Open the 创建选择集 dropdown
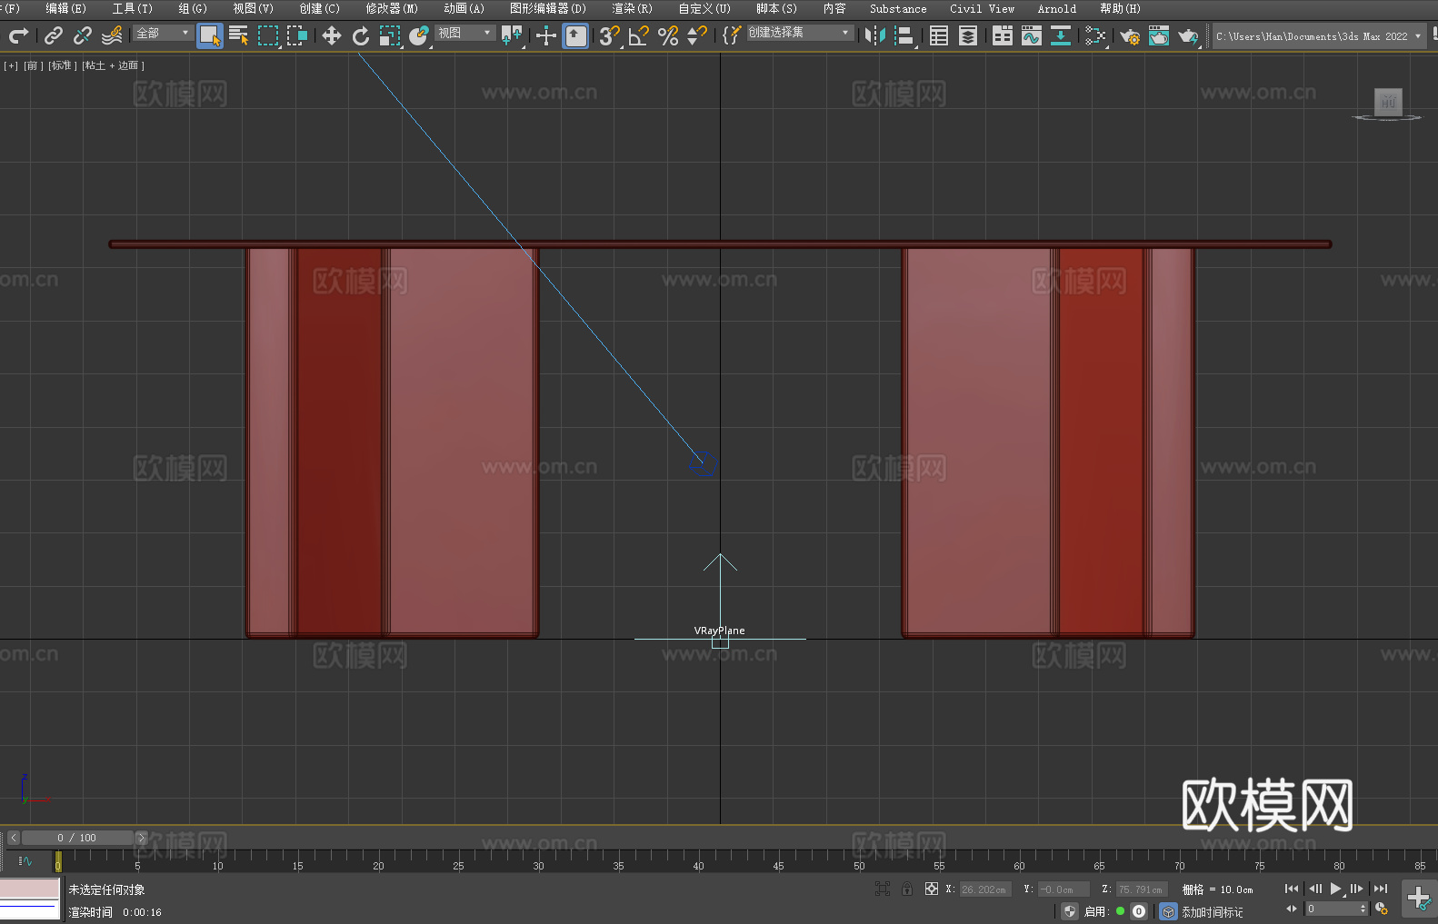This screenshot has width=1438, height=924. coord(800,33)
